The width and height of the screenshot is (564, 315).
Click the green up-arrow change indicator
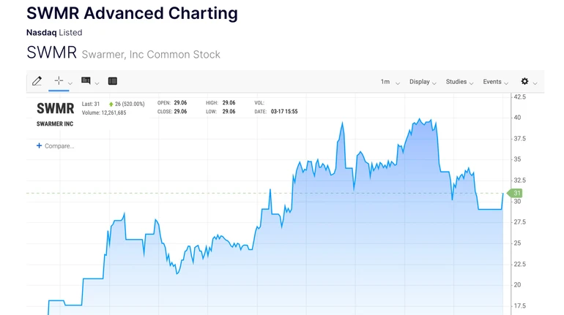pyautogui.click(x=111, y=105)
